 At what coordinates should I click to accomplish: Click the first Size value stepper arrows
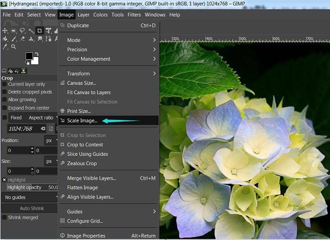tap(32, 171)
